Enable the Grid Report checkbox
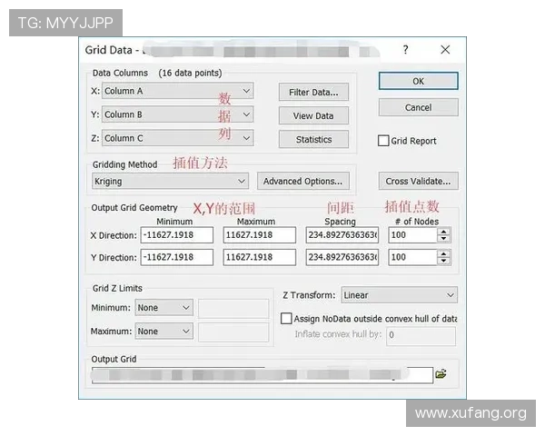The image size is (545, 436). [x=384, y=141]
